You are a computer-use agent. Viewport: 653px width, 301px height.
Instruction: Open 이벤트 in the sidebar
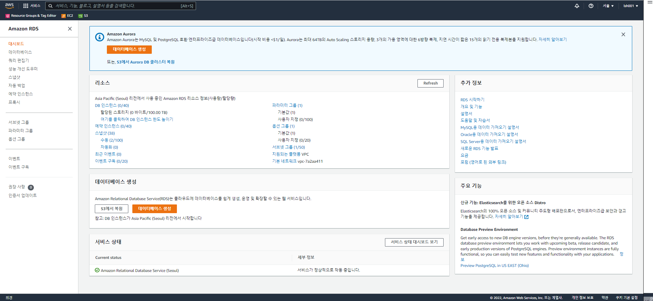click(14, 159)
